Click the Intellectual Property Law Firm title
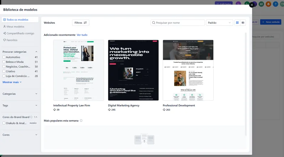Image resolution: width=284 pixels, height=157 pixels. point(72,105)
